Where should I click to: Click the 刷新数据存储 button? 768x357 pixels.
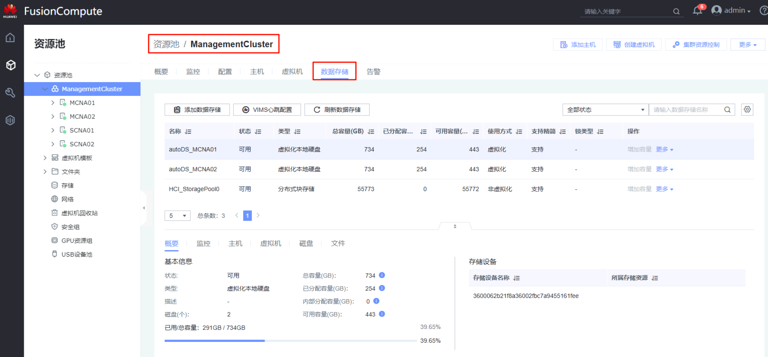click(x=337, y=110)
